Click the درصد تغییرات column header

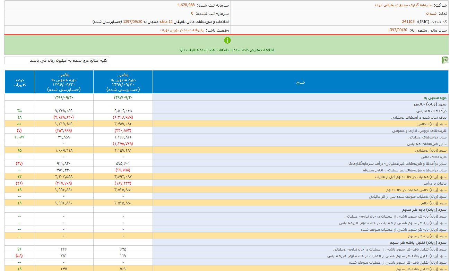point(19,82)
